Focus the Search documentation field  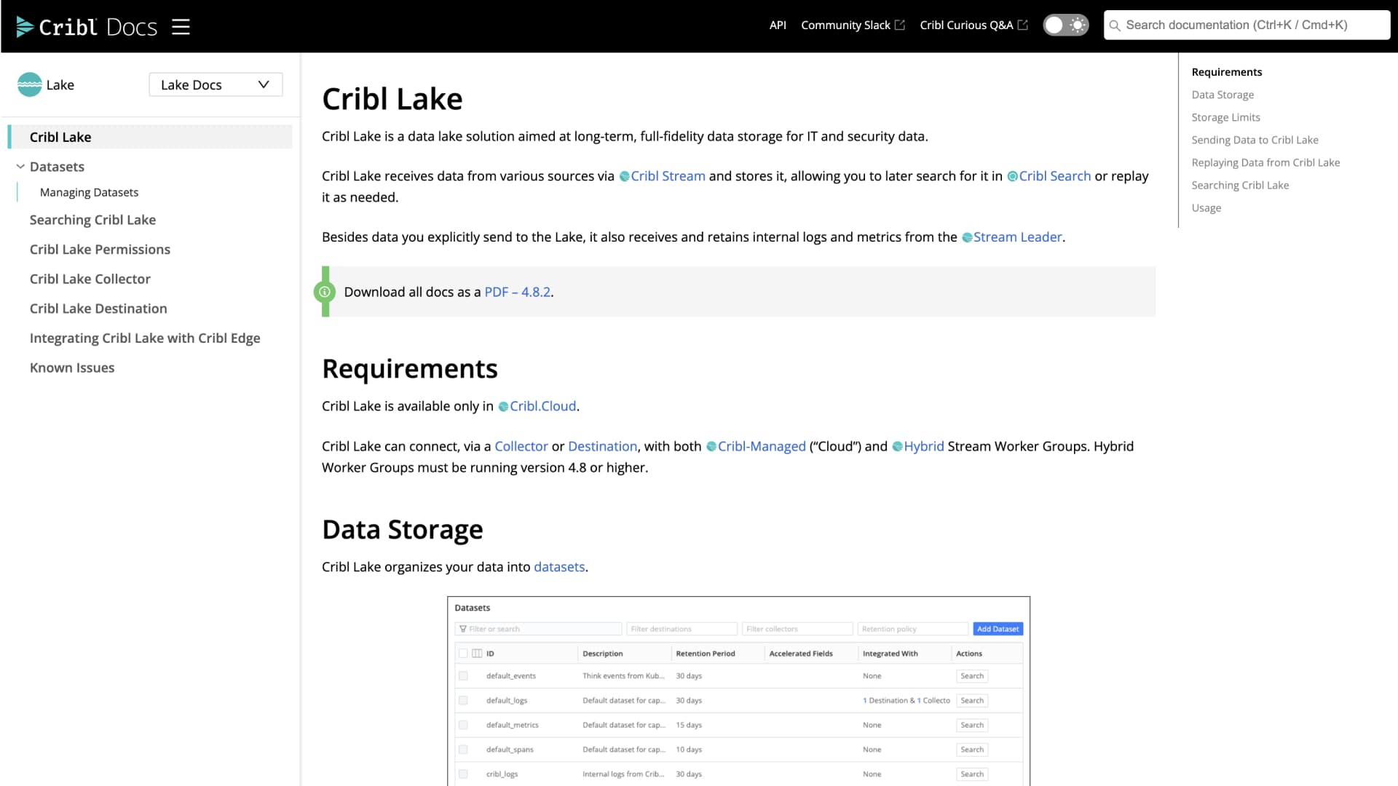point(1247,25)
